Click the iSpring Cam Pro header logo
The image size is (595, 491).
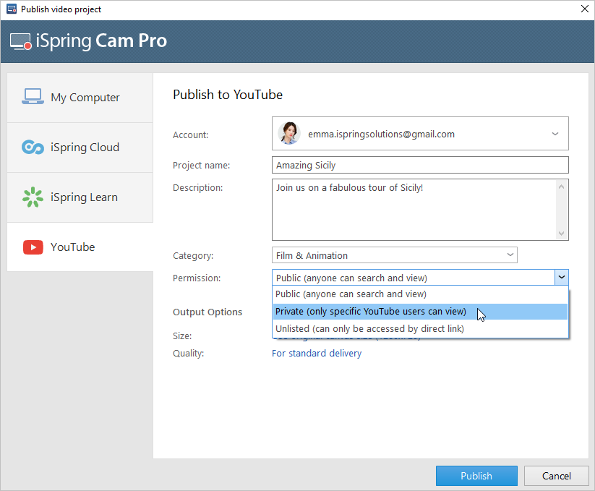tap(88, 41)
